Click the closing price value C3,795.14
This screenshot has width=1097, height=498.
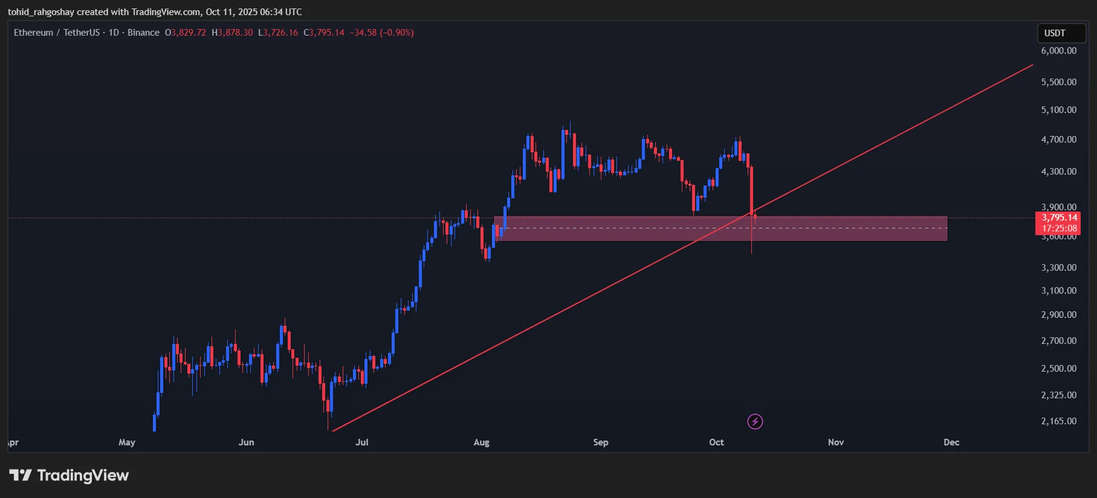pos(324,33)
